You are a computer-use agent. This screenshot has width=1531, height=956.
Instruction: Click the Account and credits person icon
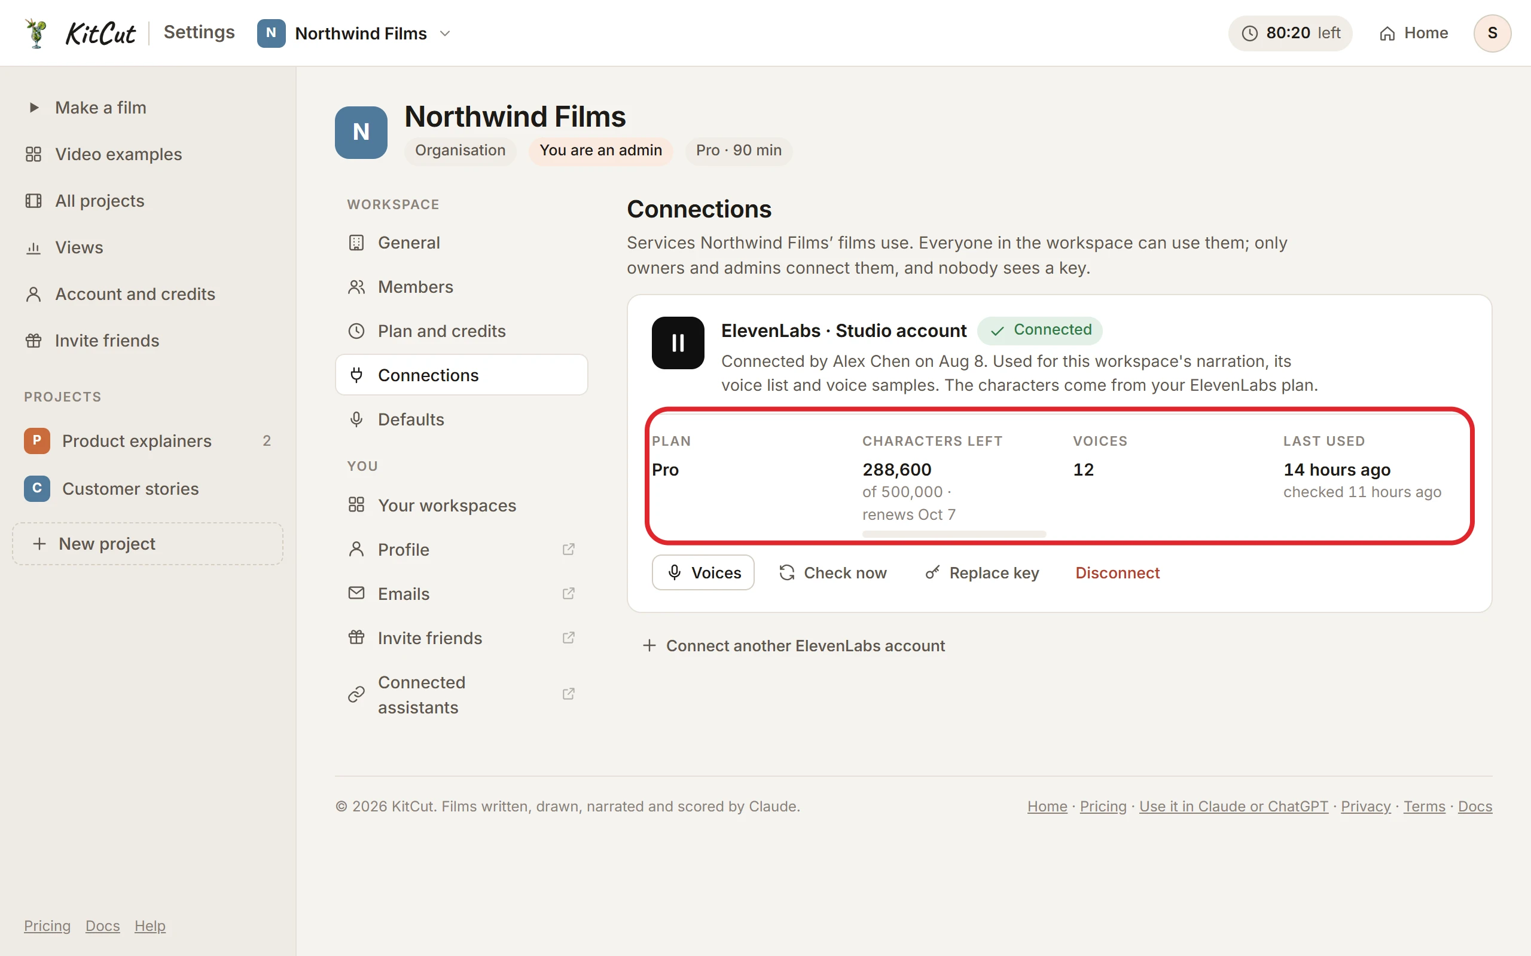pos(33,294)
